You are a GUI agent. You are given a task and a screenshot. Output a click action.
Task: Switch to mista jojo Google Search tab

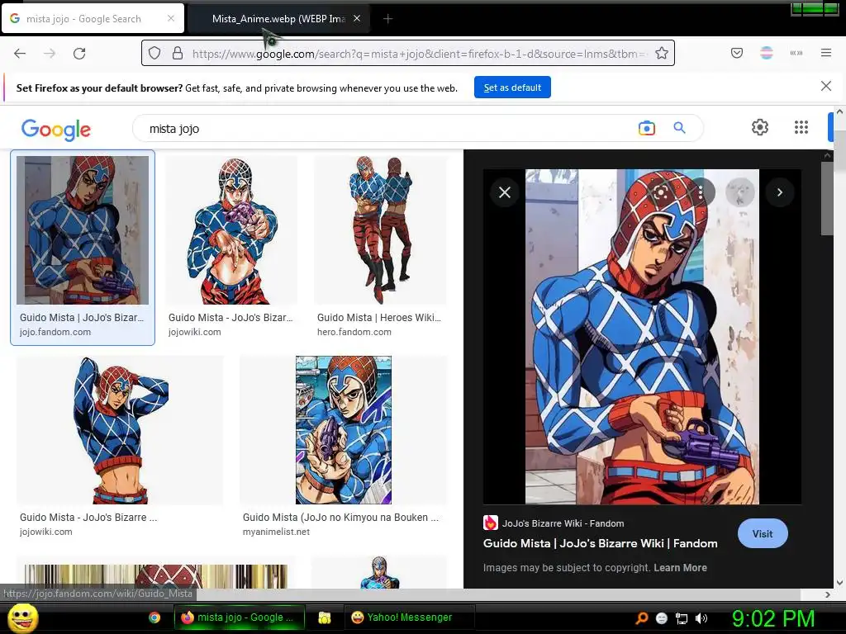pos(93,19)
